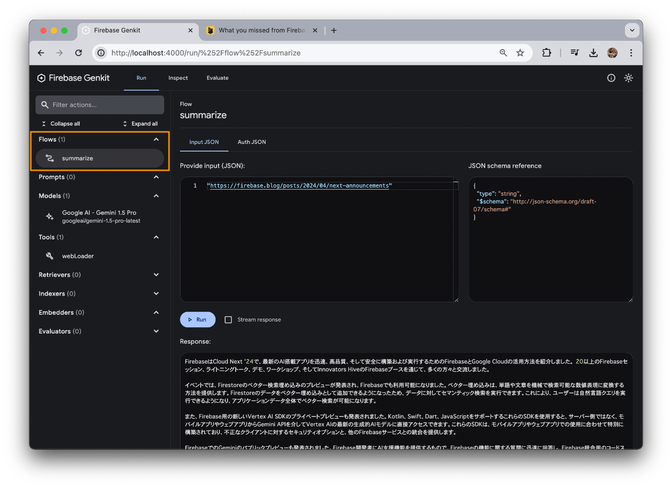Click the Firebase Genkit logo icon
The height and width of the screenshot is (488, 672).
tap(41, 78)
